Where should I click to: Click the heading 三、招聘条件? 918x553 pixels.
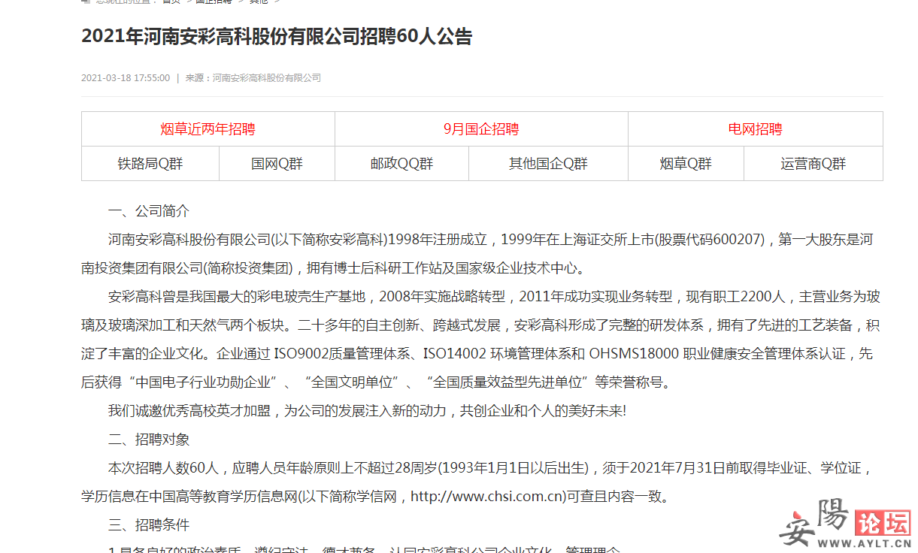pyautogui.click(x=149, y=524)
